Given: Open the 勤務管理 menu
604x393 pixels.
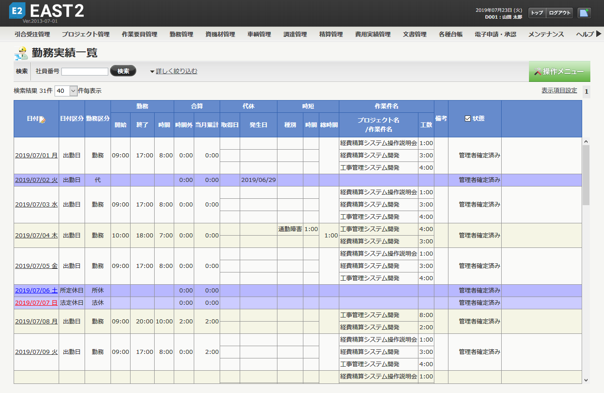Looking at the screenshot, I should (181, 34).
